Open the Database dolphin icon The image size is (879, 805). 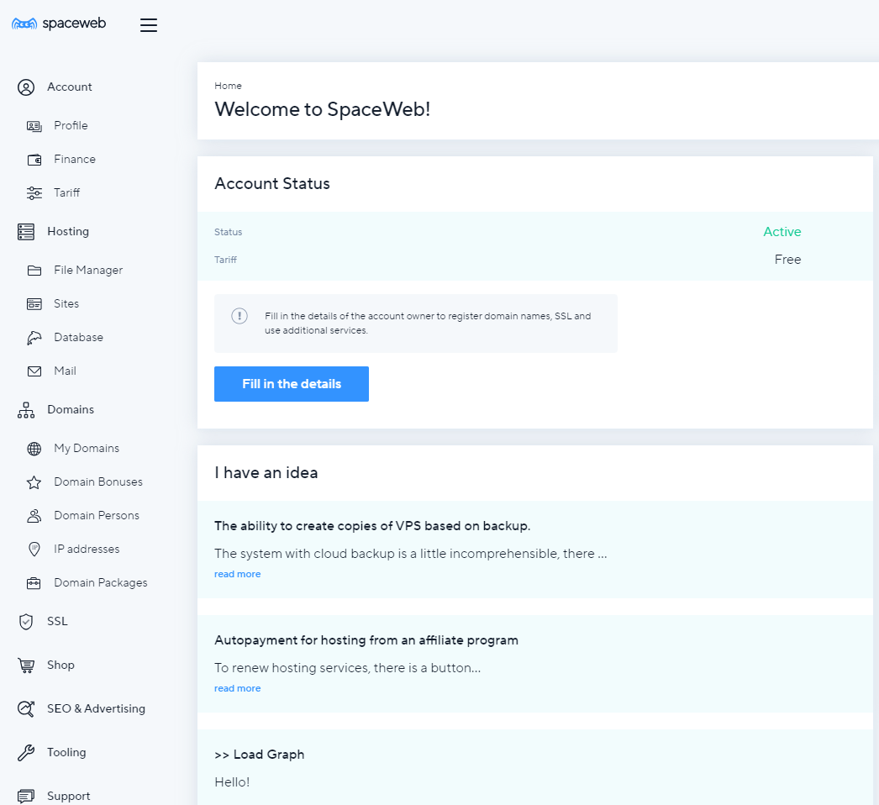tap(34, 338)
